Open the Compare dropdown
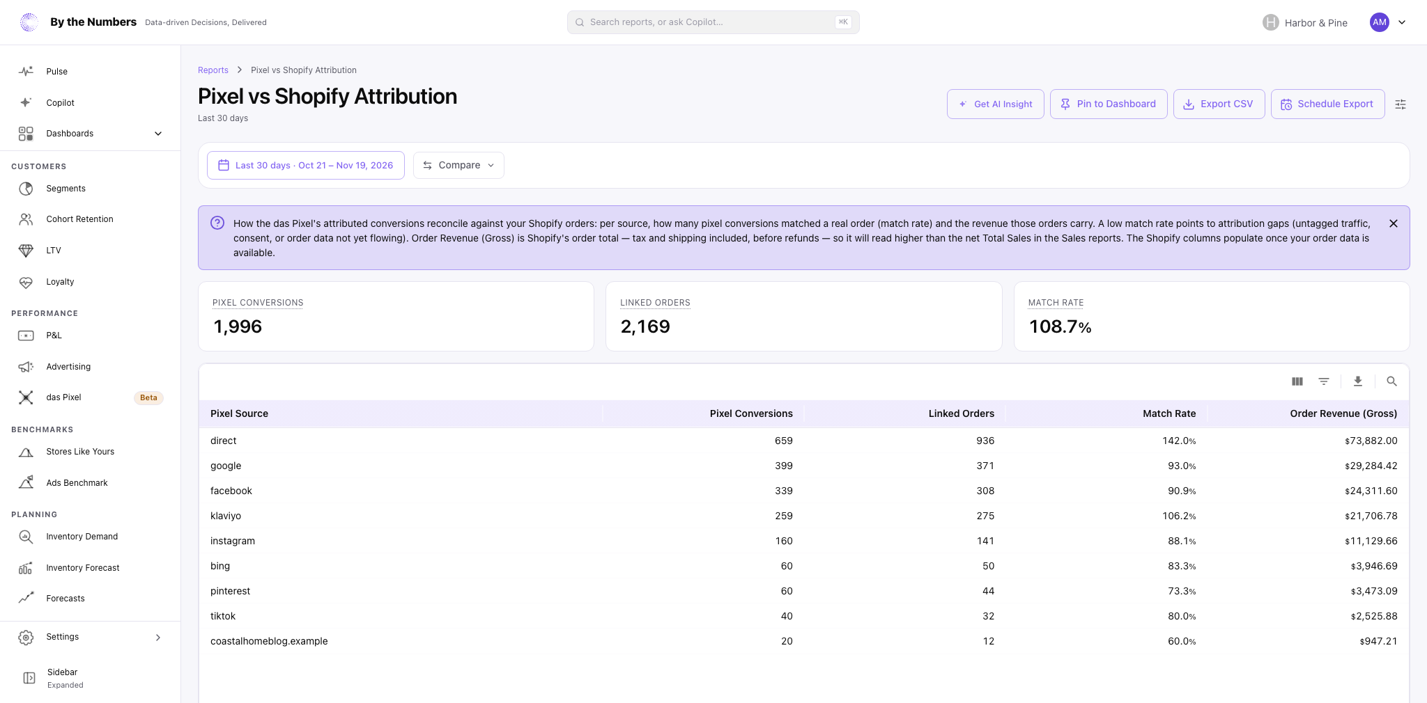Screen dimensions: 1427x703 458,166
